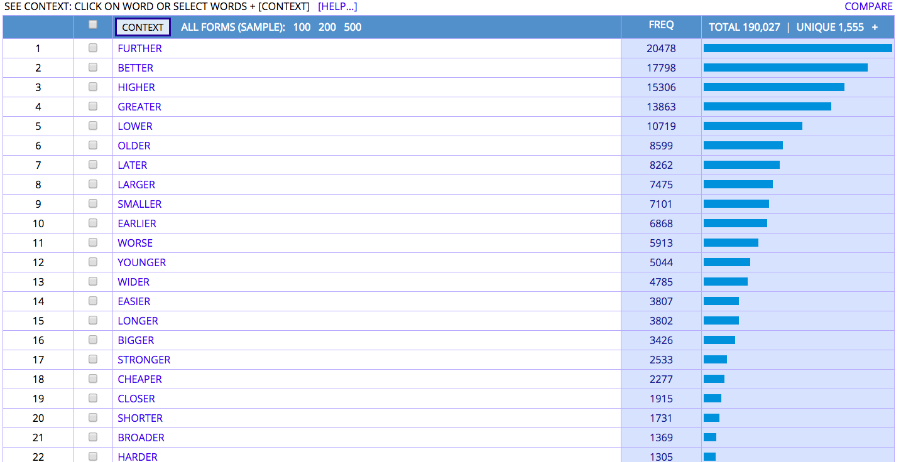Open context for the word BETTER
This screenshot has width=901, height=462.
(x=135, y=68)
